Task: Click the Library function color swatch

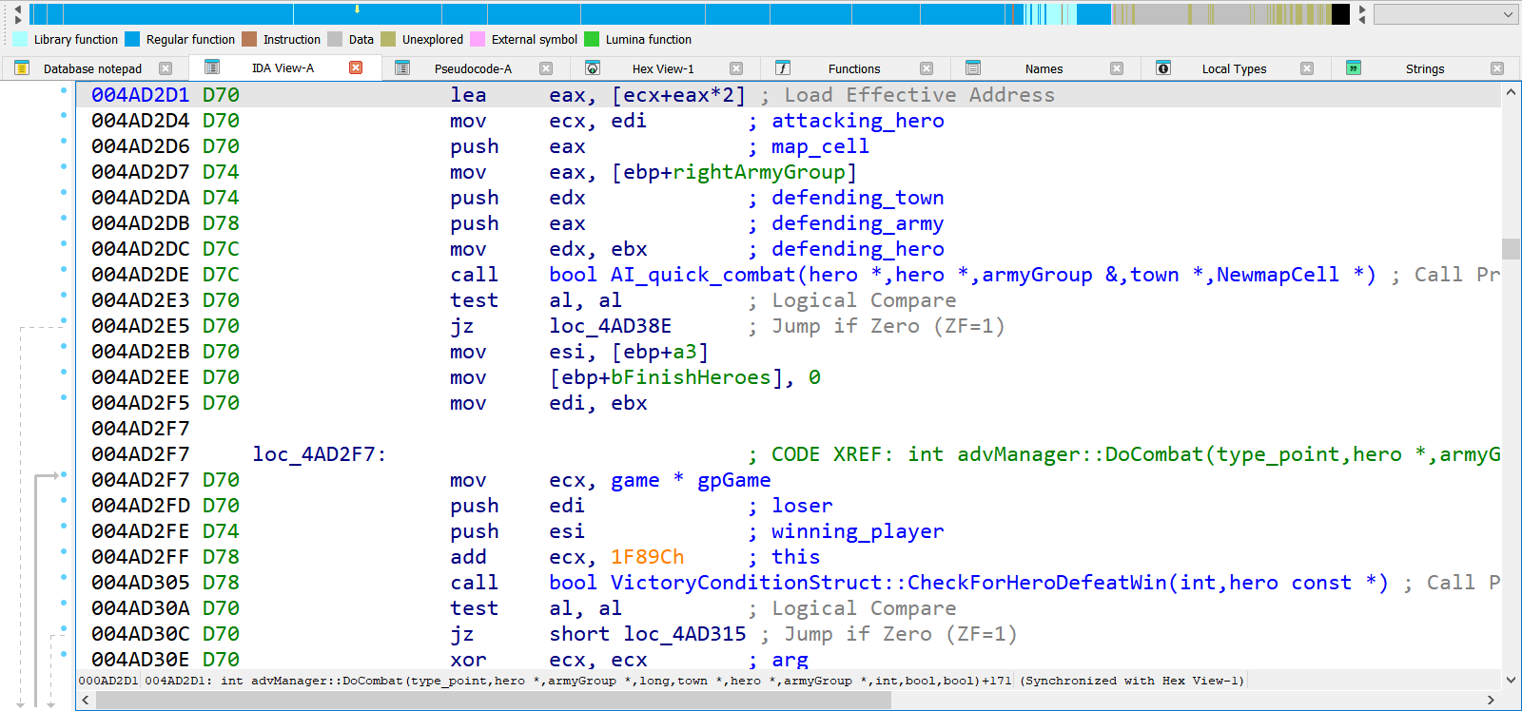Action: (21, 39)
